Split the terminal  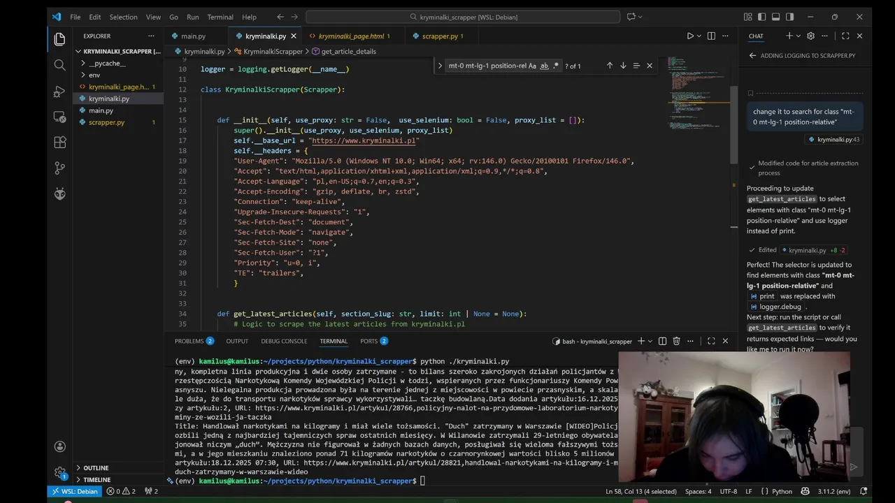pos(662,341)
